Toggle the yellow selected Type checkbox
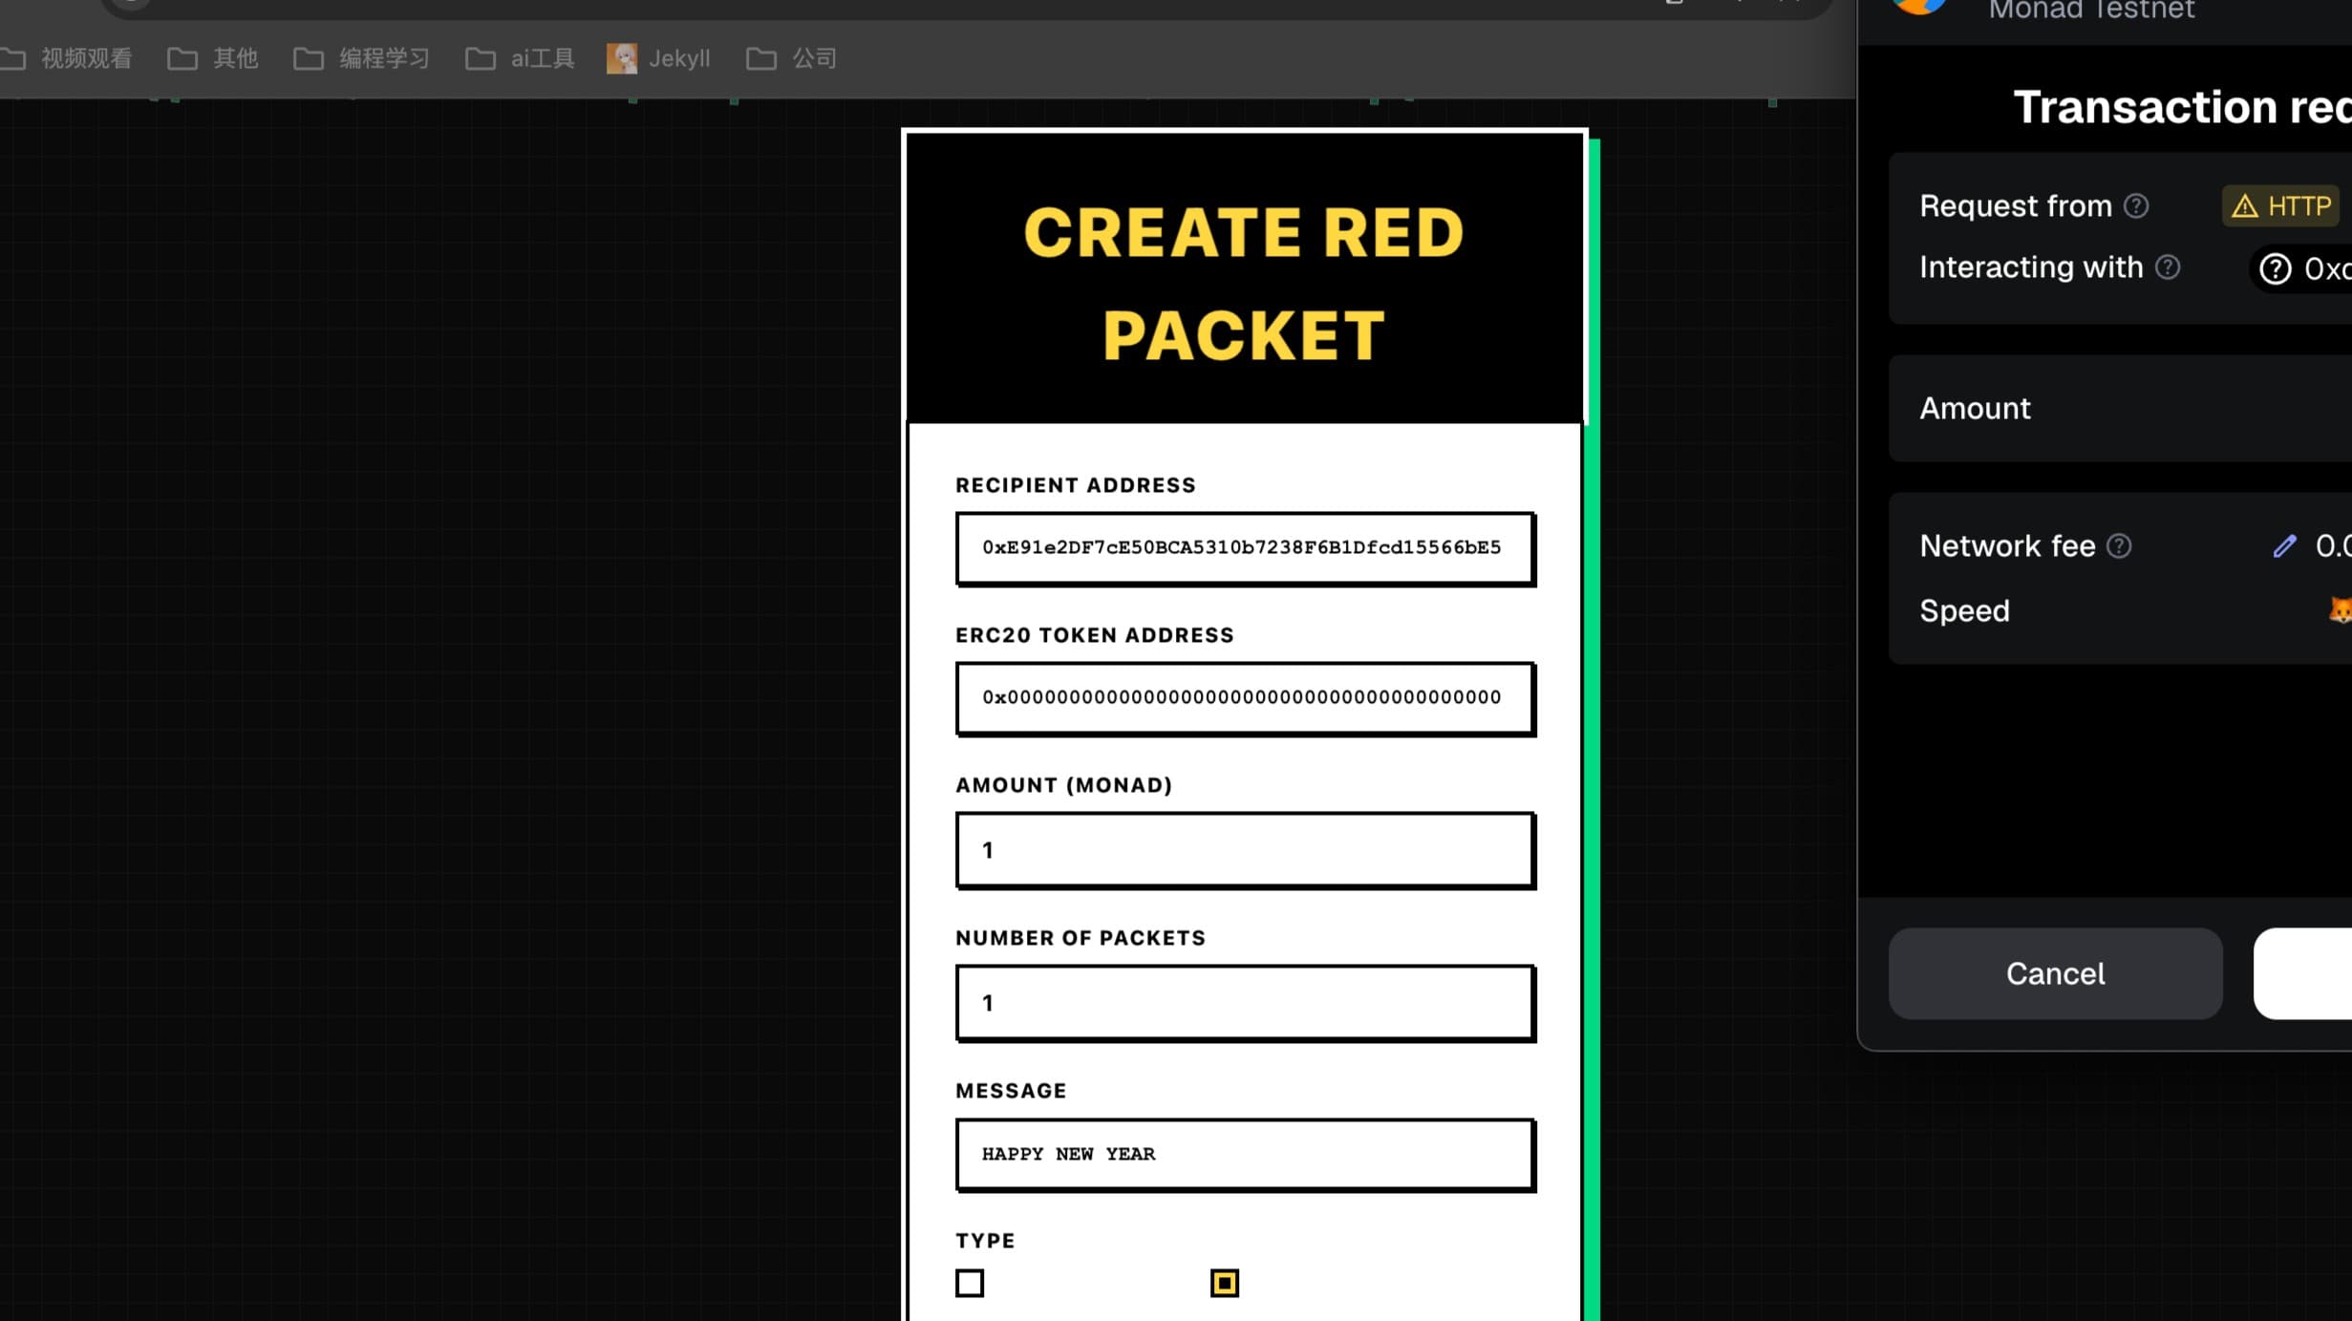The height and width of the screenshot is (1321, 2352). tap(1224, 1283)
